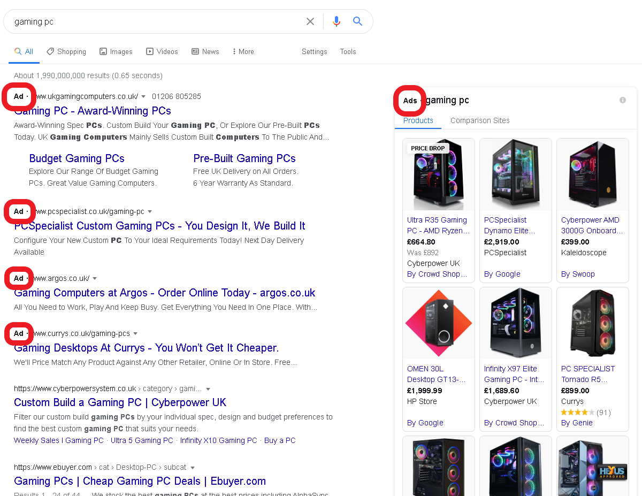Switch to the Videos tab

[162, 51]
